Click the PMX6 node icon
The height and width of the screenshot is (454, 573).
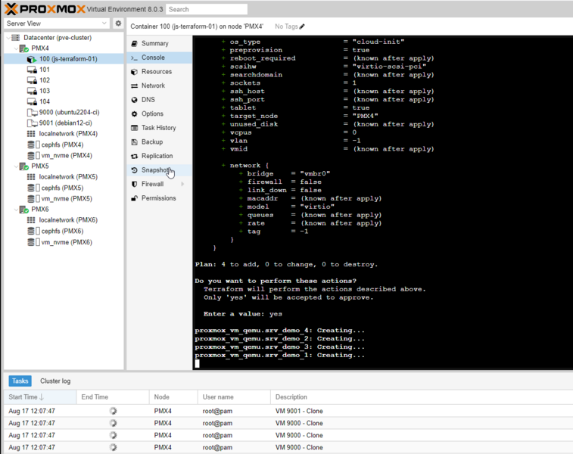pos(23,210)
